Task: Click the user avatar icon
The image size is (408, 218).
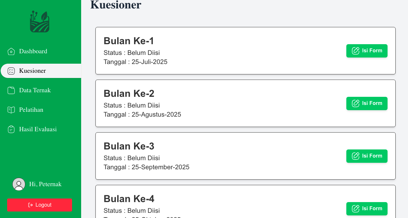Action: [x=19, y=184]
